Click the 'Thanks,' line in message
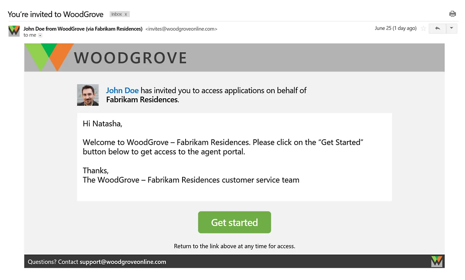The image size is (465, 280). [x=96, y=171]
